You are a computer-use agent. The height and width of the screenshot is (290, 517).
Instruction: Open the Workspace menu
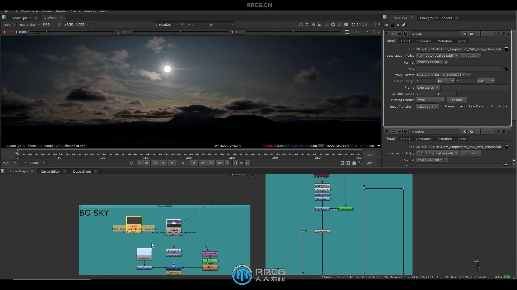[29, 11]
